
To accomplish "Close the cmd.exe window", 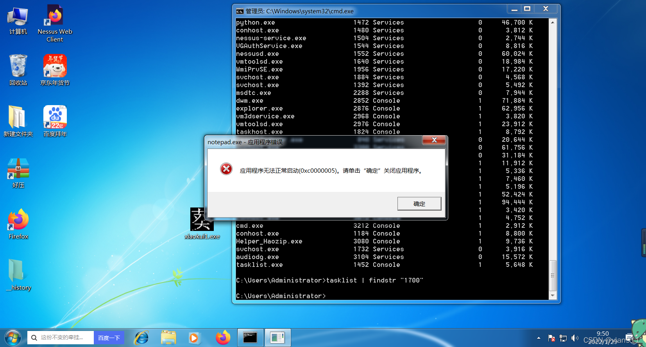I will click(x=546, y=9).
